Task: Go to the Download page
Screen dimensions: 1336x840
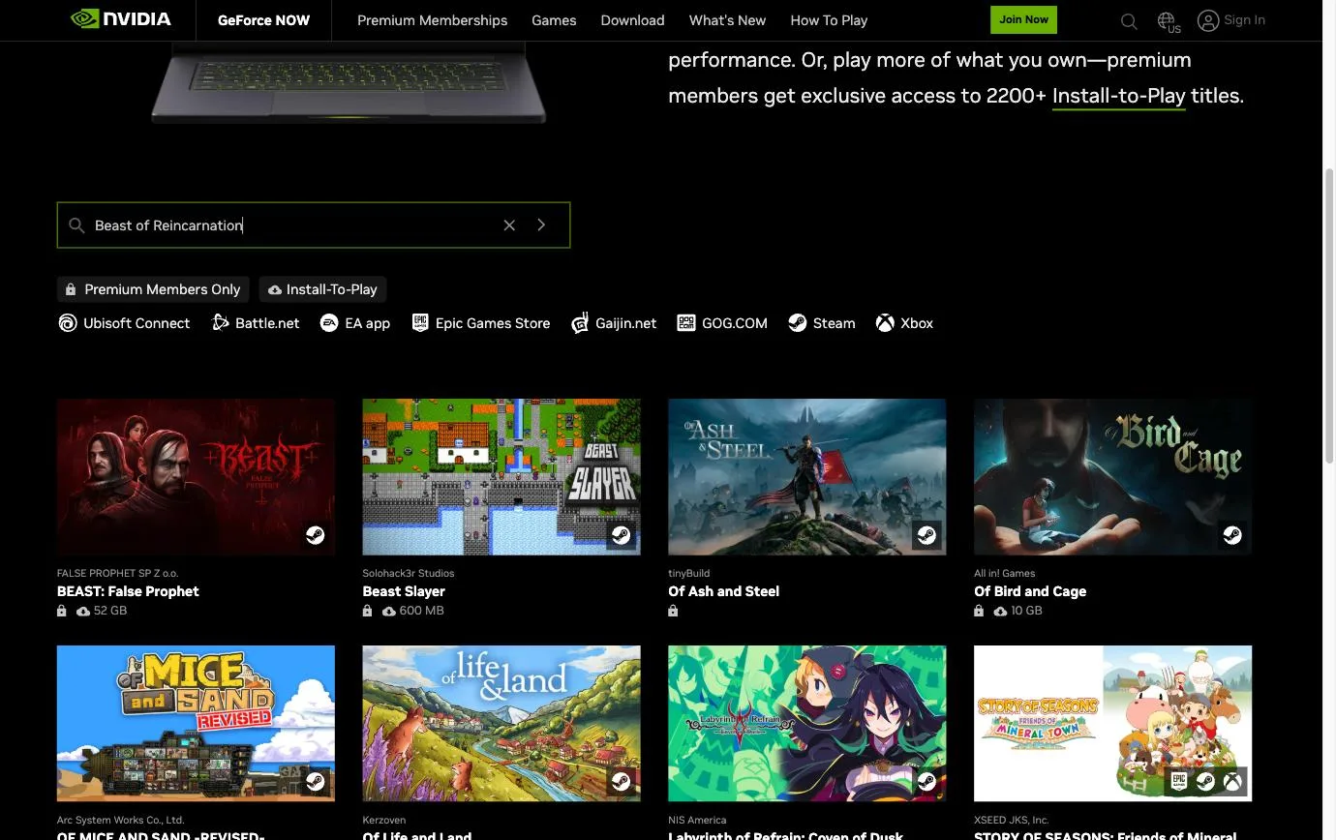Action: point(632,20)
